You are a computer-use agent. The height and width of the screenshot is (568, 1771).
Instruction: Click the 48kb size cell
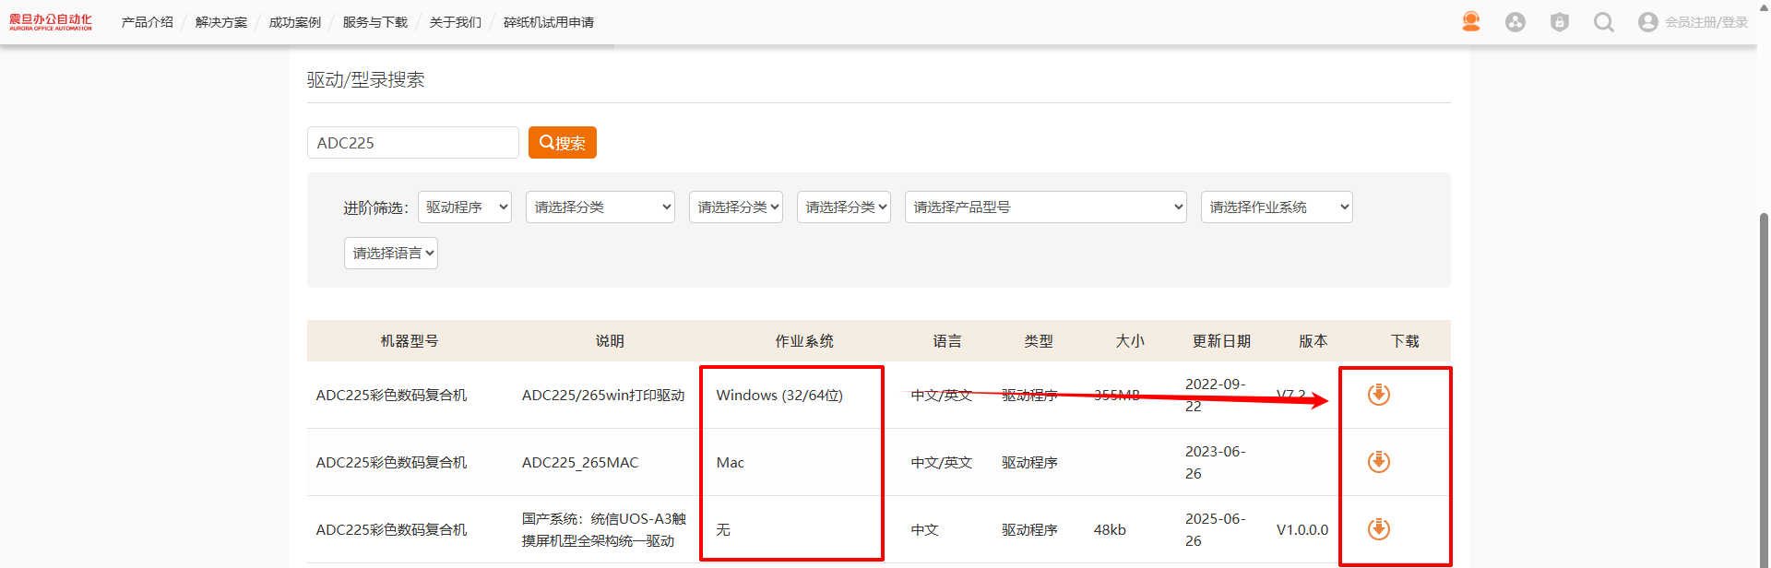pos(1110,530)
